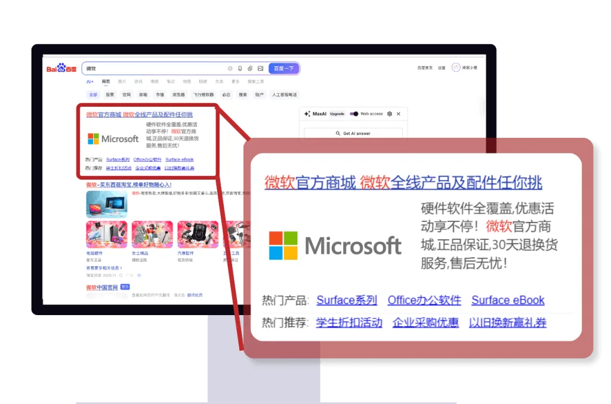Viewport: 611px width, 404px height.
Task: Open 学生折扣活动 link in the enlarged callout
Action: pyautogui.click(x=349, y=323)
